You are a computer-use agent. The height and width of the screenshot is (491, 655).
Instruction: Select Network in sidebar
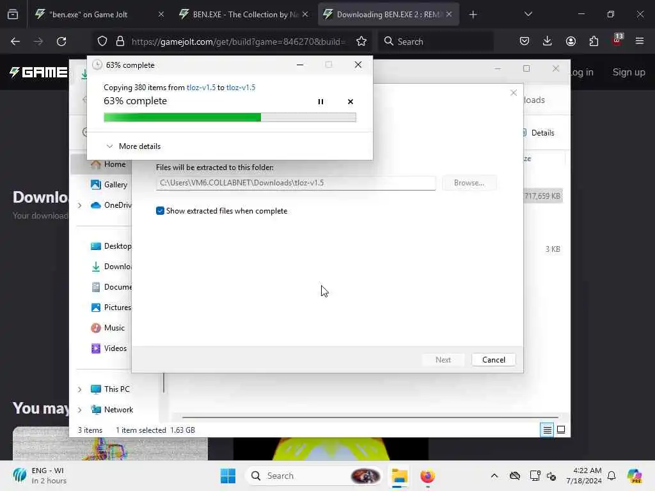click(112, 410)
